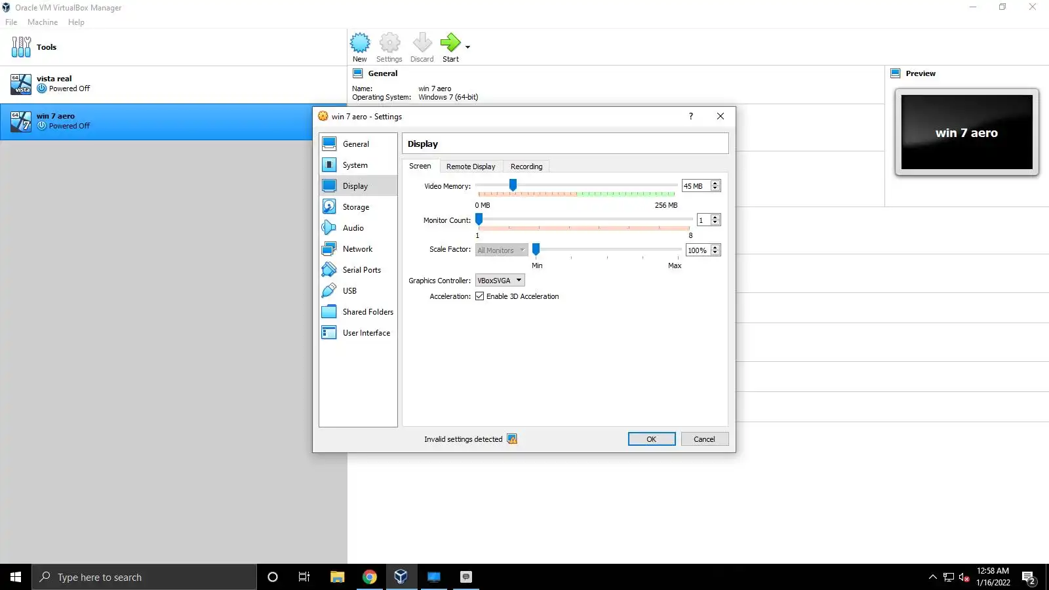Open the Windows Start menu
Viewport: 1049px width, 590px height.
pyautogui.click(x=16, y=577)
